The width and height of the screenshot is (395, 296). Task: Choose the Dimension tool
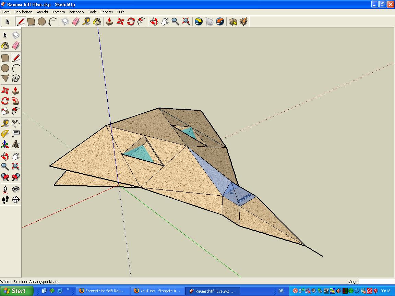tap(16, 123)
